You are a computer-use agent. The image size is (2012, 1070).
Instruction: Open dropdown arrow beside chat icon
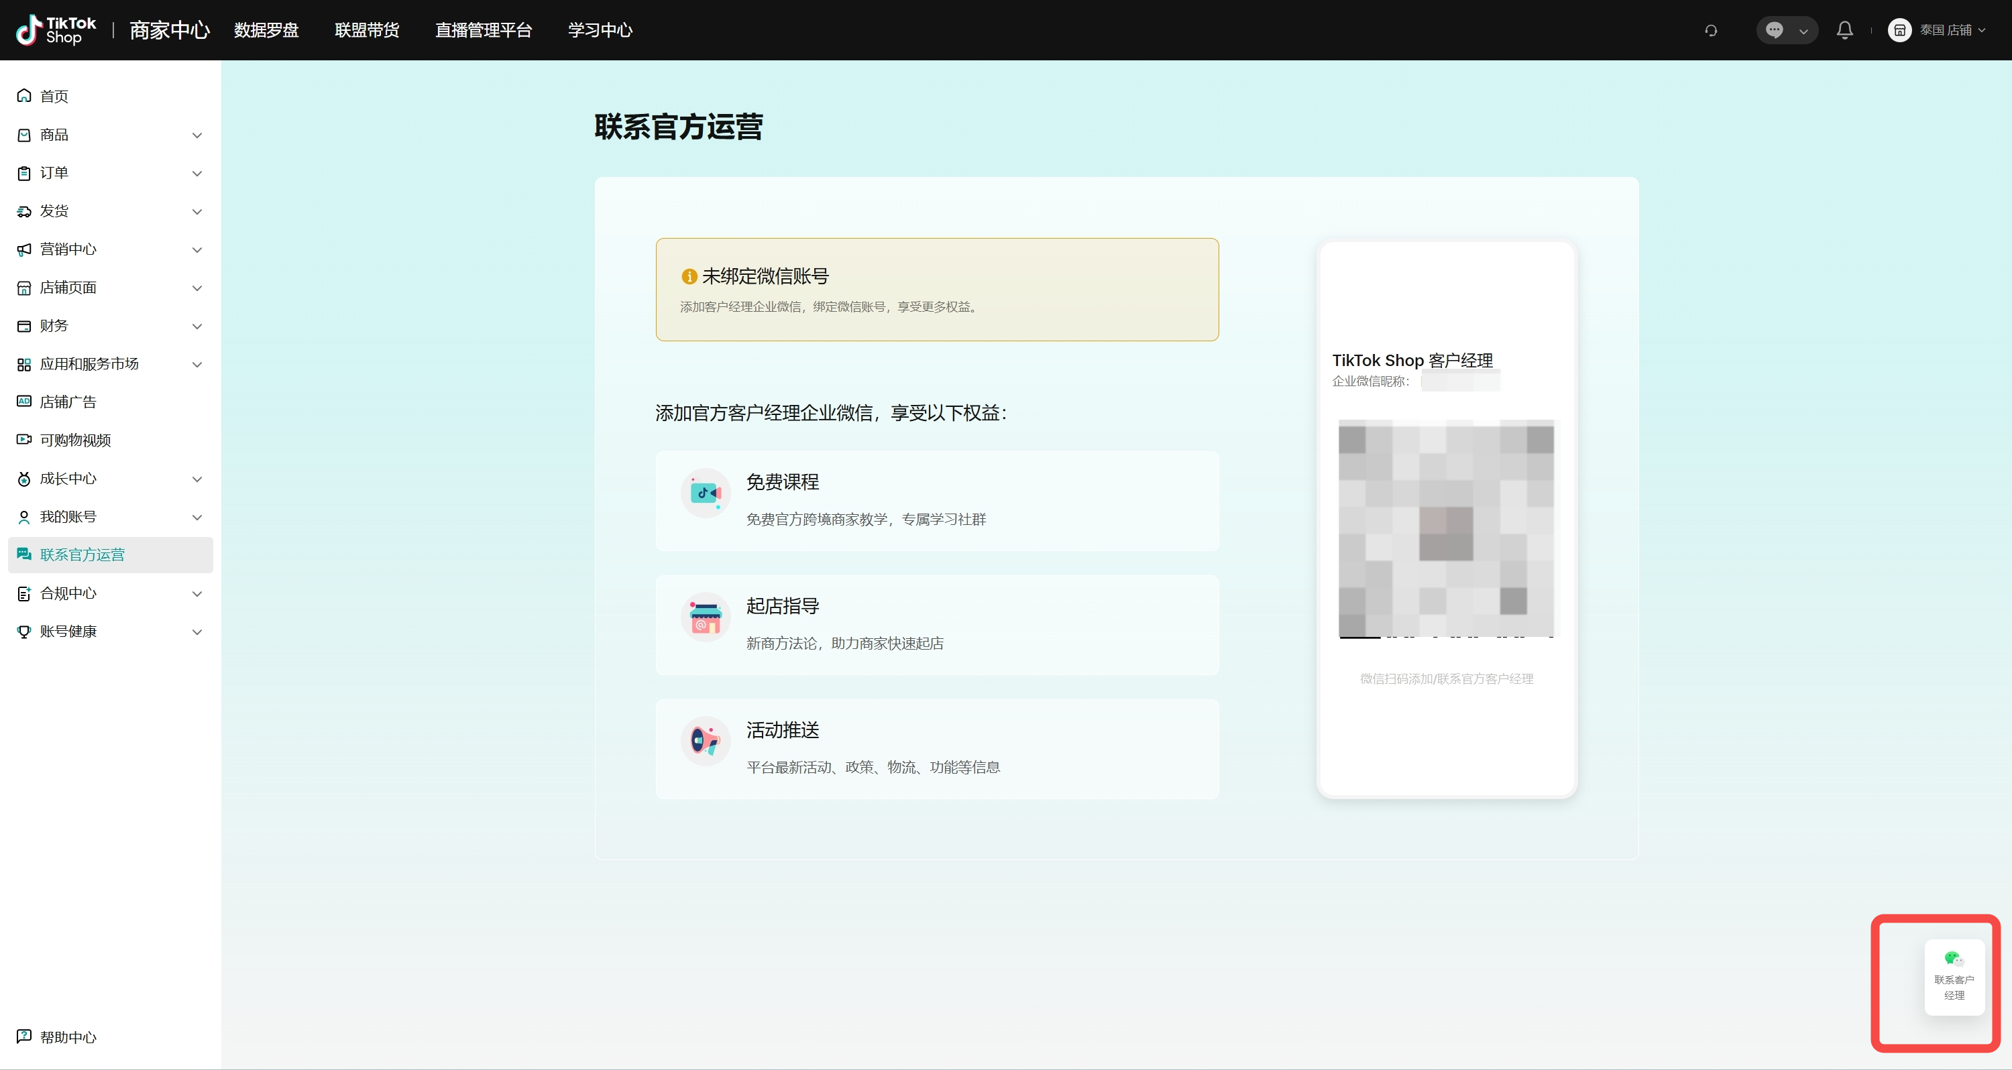(1803, 32)
